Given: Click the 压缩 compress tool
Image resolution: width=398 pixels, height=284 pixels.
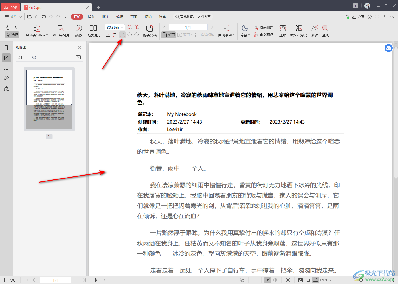Looking at the screenshot, I should tap(283, 31).
